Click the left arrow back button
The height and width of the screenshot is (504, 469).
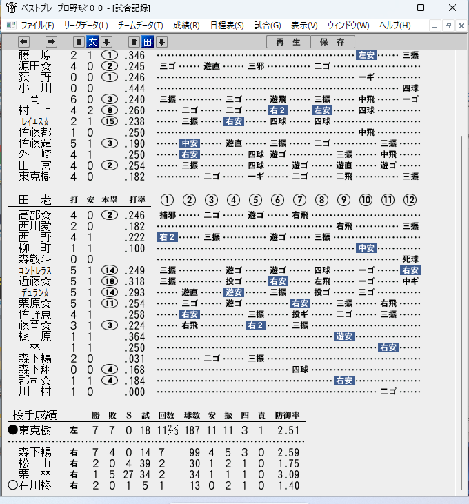pyautogui.click(x=23, y=42)
